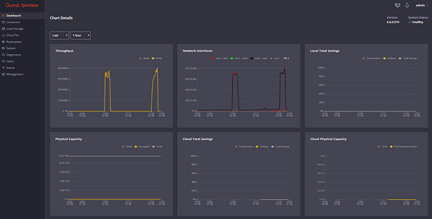Toggle Total Savings in Cloud Total Savings legend
Viewport: 432px width, 219px height.
pyautogui.click(x=280, y=147)
